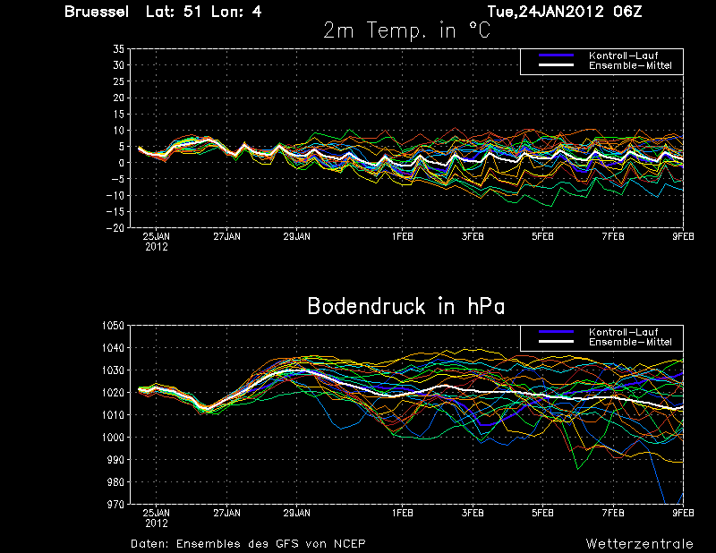
Task: Click the '990' pressure axis label
Action: pyautogui.click(x=116, y=460)
